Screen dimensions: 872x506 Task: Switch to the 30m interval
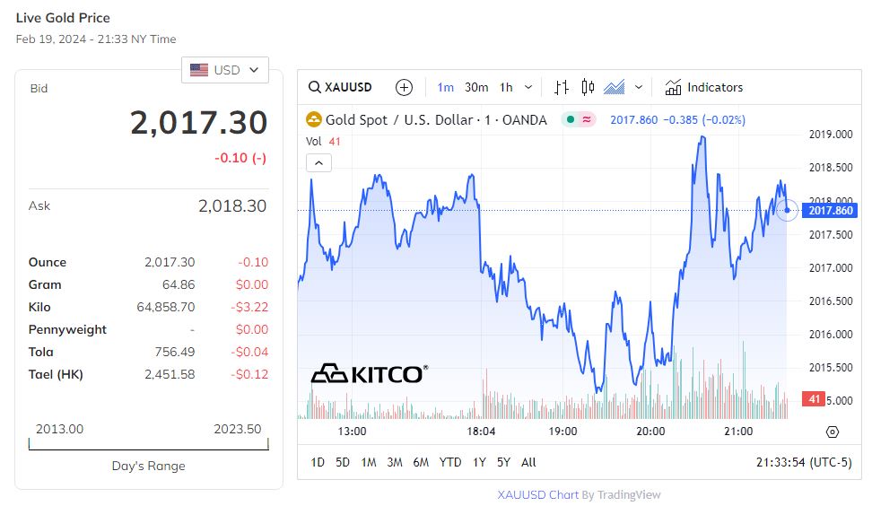point(476,87)
